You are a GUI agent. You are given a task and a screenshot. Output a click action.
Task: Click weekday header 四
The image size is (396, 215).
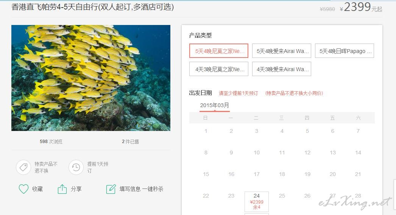[x=307, y=118]
